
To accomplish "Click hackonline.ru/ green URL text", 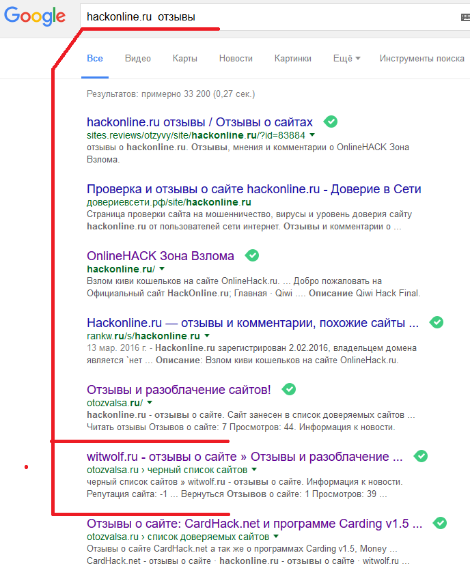I will point(121,269).
